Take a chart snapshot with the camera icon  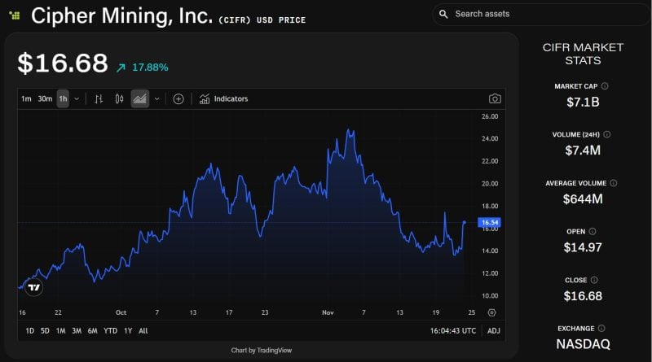point(495,99)
